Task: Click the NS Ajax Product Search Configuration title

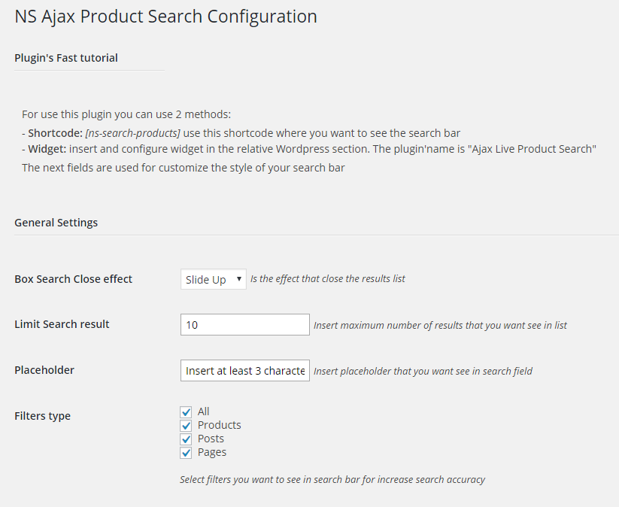Action: point(165,17)
